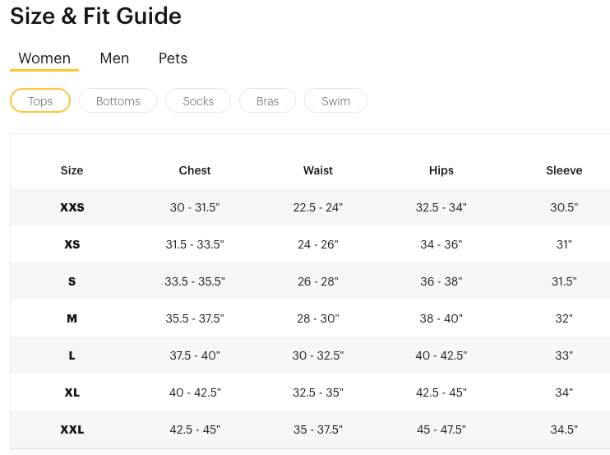
Task: Click the Waist column header
Action: [318, 170]
